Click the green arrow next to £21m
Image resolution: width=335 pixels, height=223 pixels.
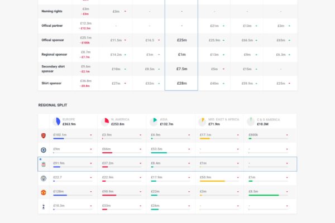pyautogui.click(x=224, y=26)
